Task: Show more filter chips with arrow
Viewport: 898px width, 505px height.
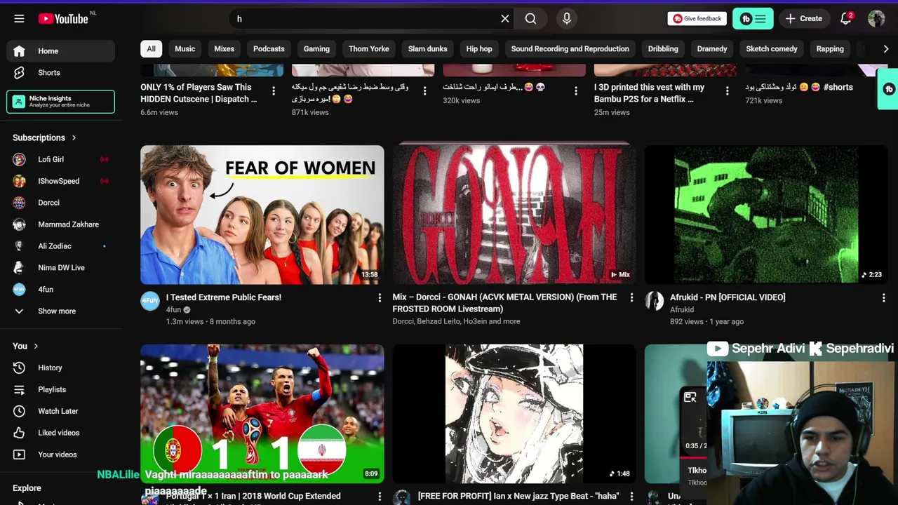Action: point(885,49)
